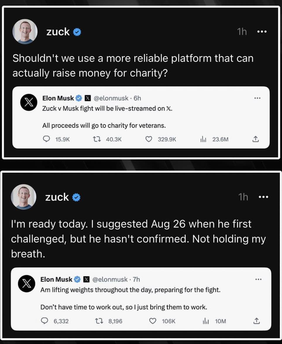282x344 pixels.
Task: Like the tweet with 106K likes
Action: [153, 321]
